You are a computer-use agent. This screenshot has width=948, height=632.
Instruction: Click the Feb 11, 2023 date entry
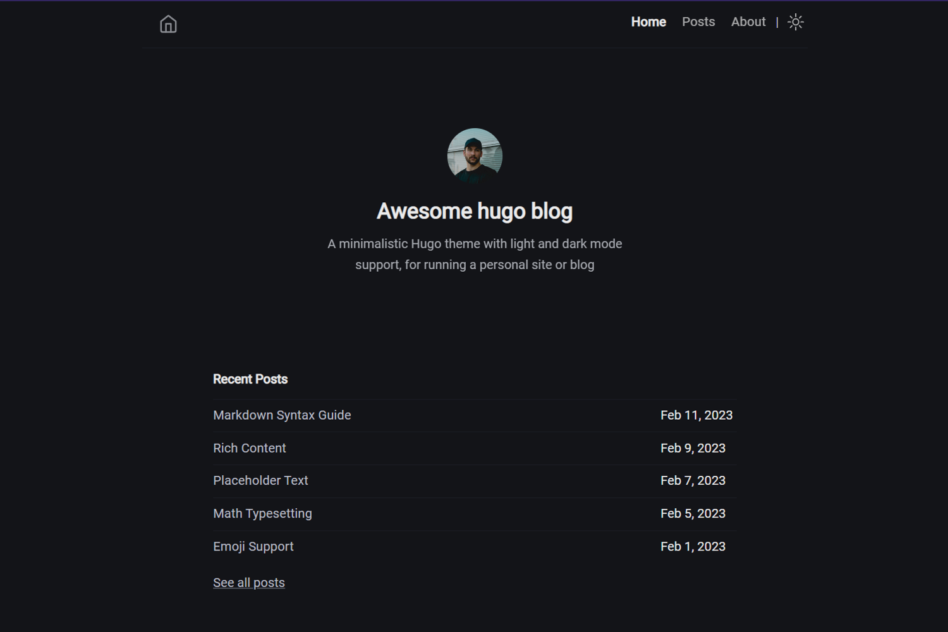click(696, 415)
